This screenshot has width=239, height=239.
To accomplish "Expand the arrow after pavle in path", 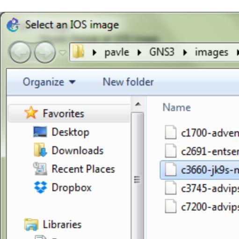I will pos(139,52).
